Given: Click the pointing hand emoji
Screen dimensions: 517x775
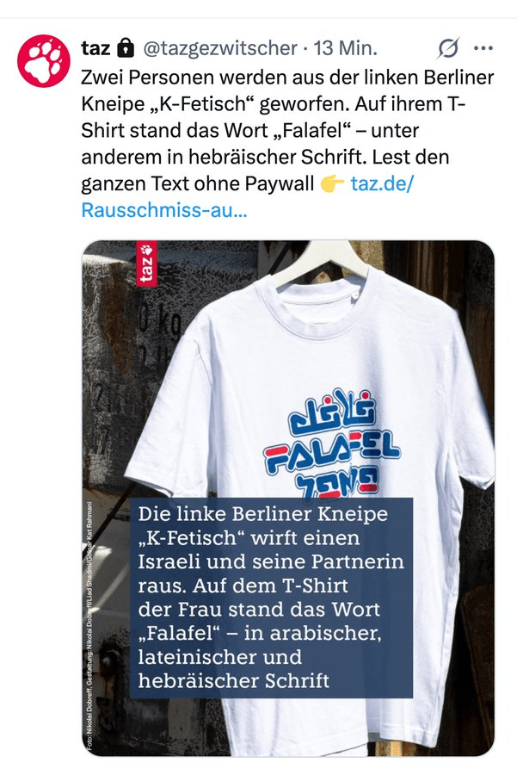Looking at the screenshot, I should coord(332,184).
